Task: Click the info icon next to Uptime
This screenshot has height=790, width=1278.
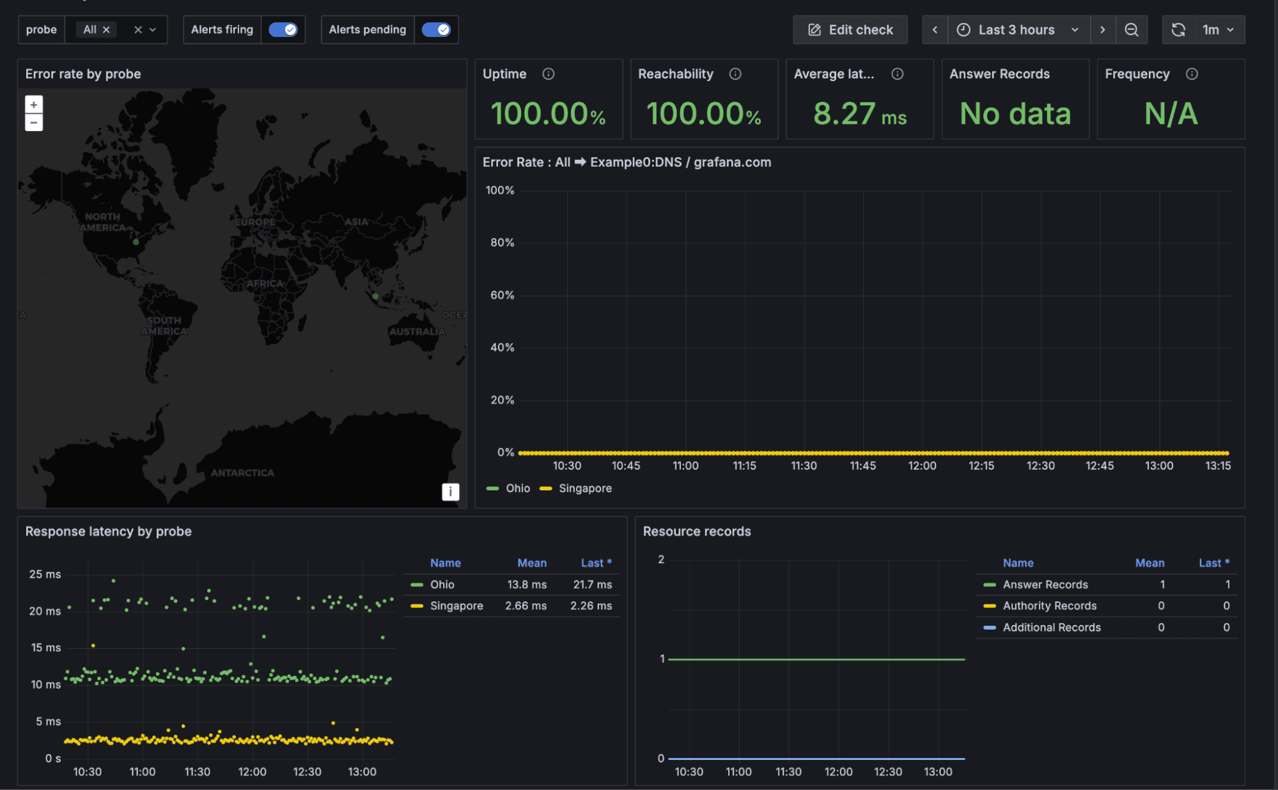Action: (549, 74)
